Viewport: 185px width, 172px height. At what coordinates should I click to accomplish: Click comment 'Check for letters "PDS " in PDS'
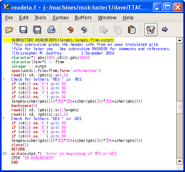(46, 79)
